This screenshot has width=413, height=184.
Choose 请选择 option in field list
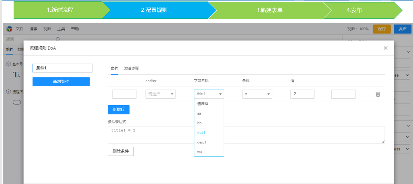[209, 103]
